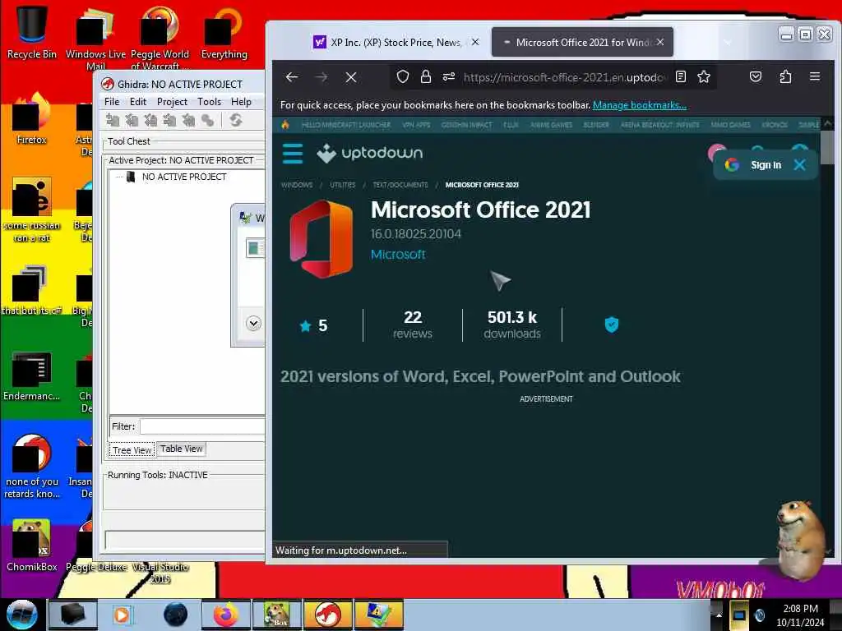Screen dimensions: 842x631
Task: Select the Microsoft Office 2021 browser tab
Action: coord(583,43)
